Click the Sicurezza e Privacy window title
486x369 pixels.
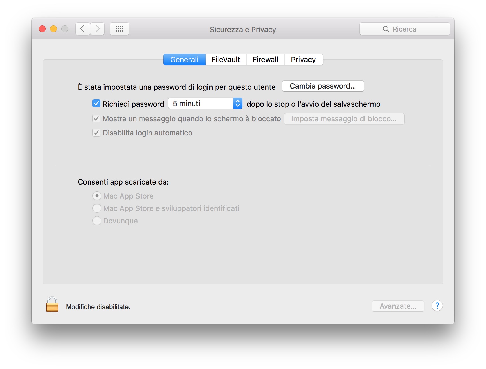tap(243, 30)
